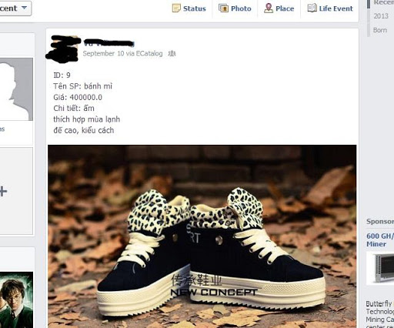The width and height of the screenshot is (394, 328).
Task: Click the audience friends icon beside ECatalog
Action: [x=172, y=53]
